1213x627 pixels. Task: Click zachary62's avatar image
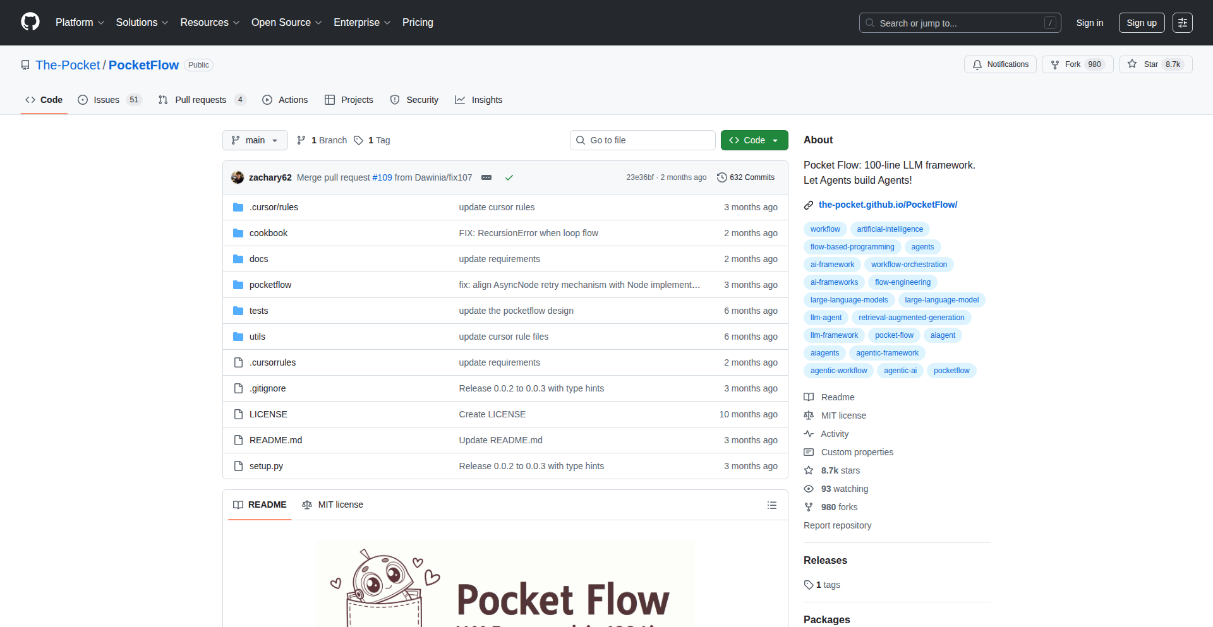238,177
